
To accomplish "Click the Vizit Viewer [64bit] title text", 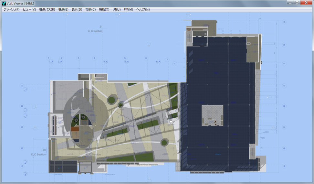I will click(x=20, y=3).
